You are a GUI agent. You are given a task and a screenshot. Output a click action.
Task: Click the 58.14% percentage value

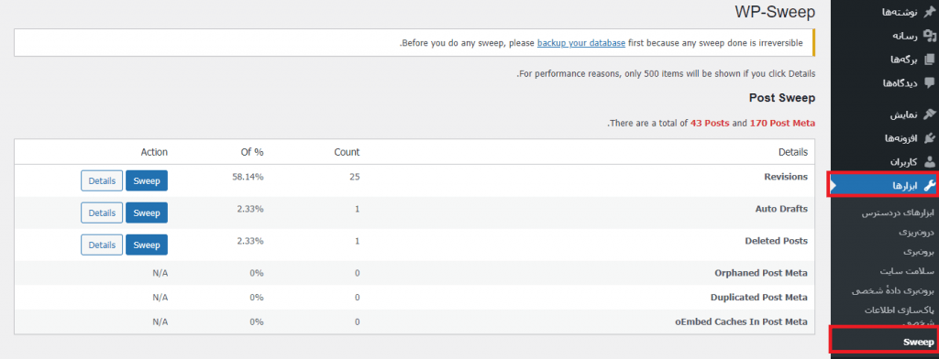point(248,177)
